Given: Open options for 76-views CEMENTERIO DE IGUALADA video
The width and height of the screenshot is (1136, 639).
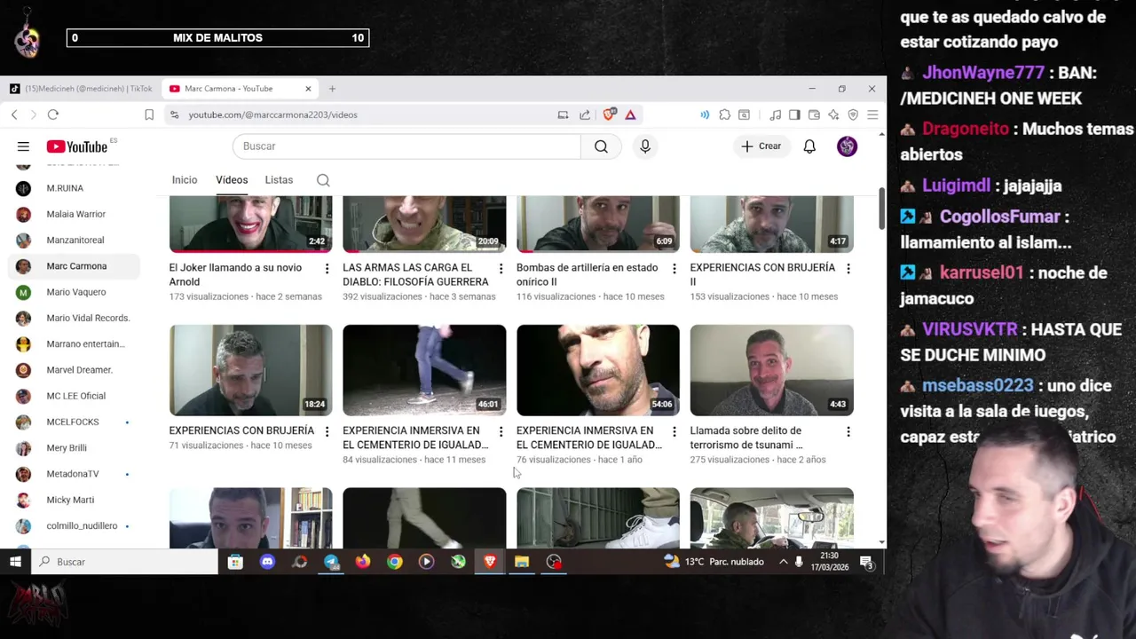Looking at the screenshot, I should click(674, 431).
